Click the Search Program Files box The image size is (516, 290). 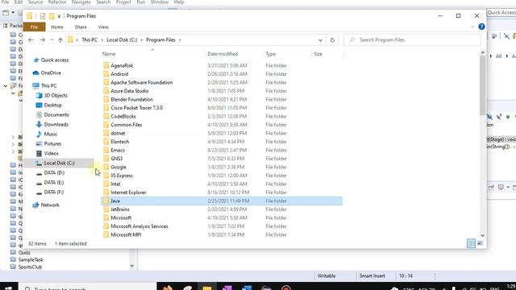coord(412,39)
